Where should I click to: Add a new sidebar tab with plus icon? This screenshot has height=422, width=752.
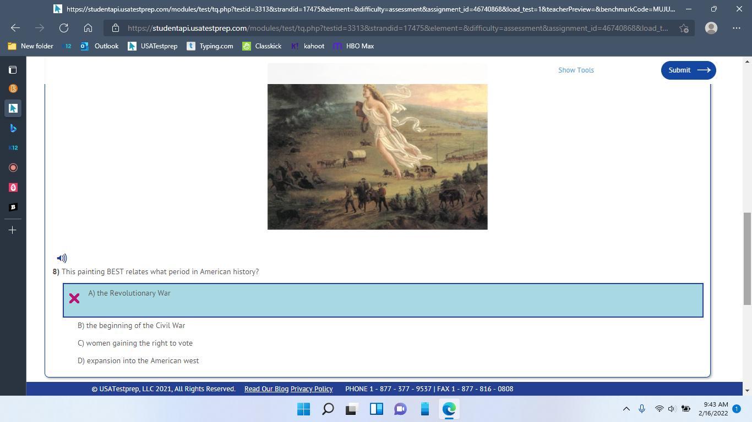[x=13, y=230]
